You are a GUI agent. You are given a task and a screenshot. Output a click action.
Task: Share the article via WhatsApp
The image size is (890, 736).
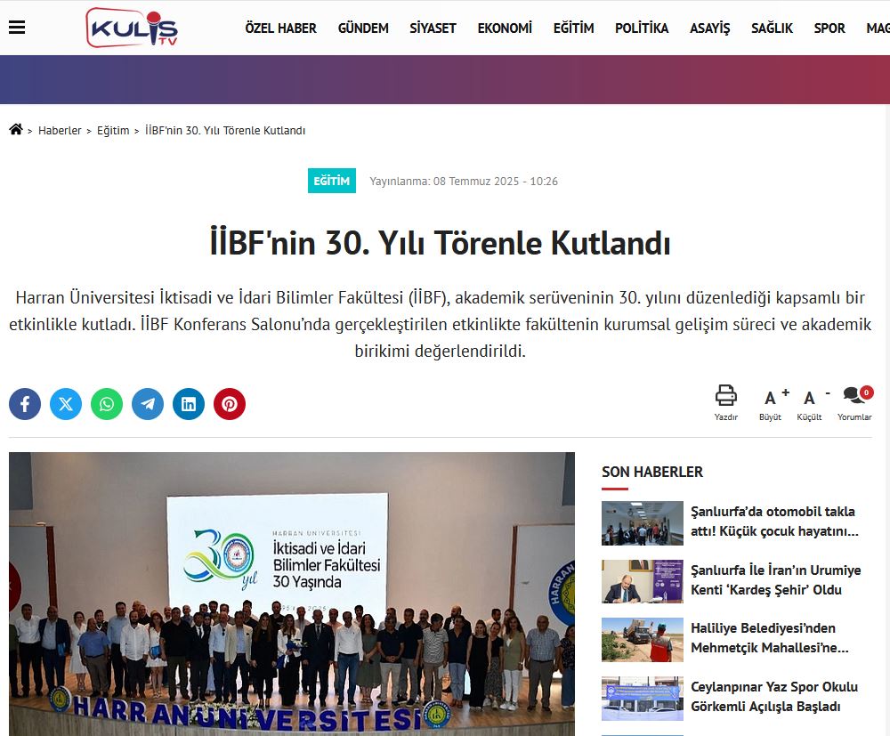107,404
